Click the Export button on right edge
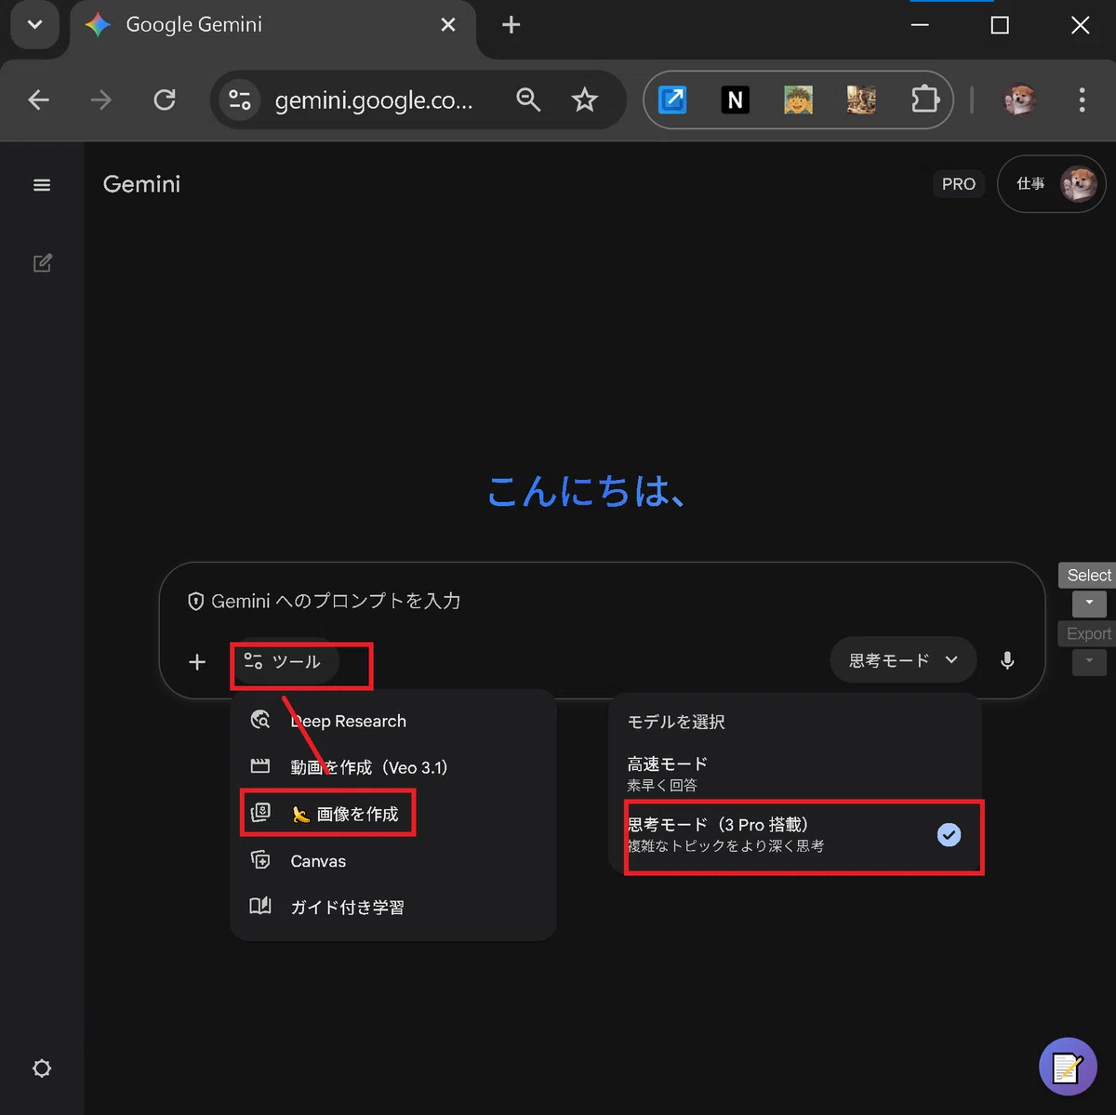The image size is (1116, 1115). 1088,633
